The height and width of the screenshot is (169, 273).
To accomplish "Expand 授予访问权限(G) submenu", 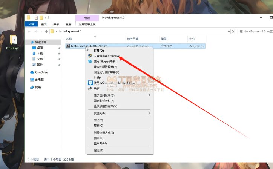I will (149, 95).
